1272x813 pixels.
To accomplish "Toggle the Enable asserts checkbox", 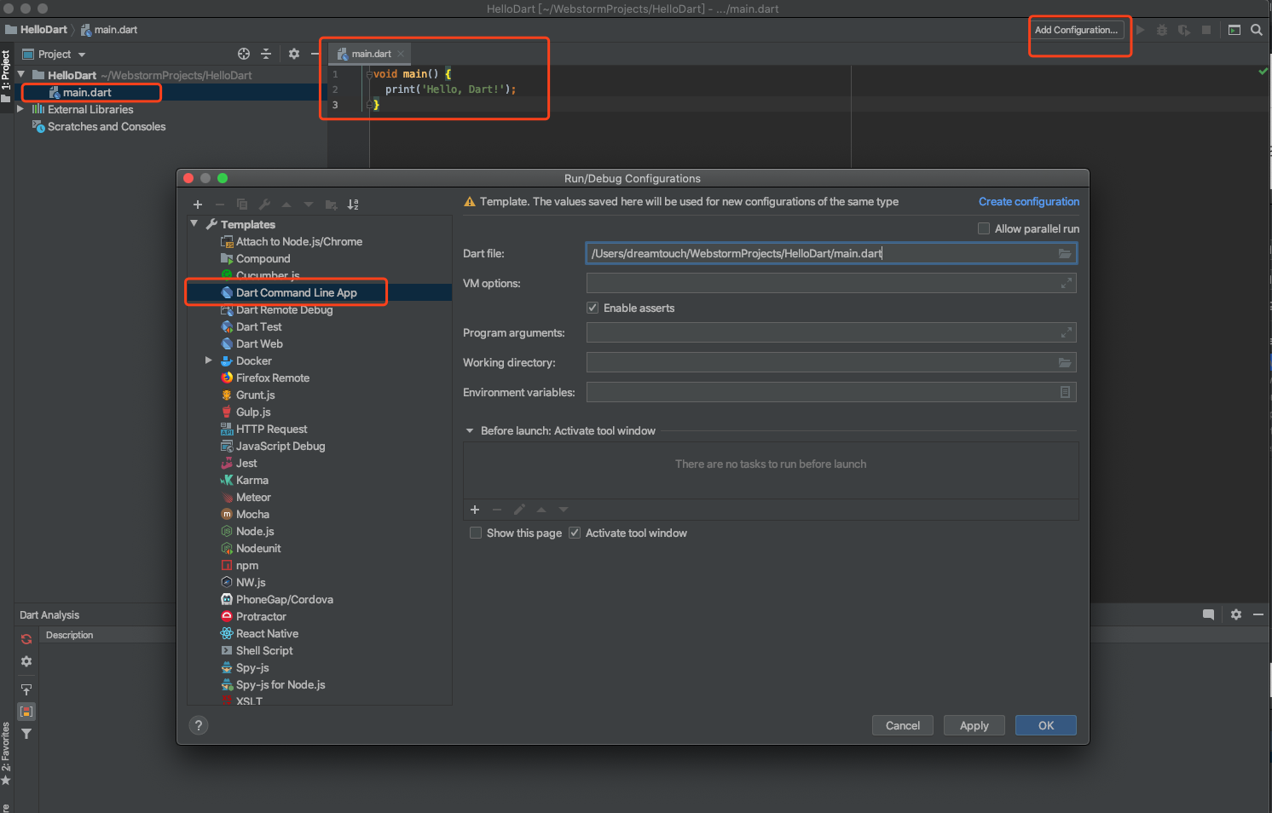I will click(x=593, y=308).
